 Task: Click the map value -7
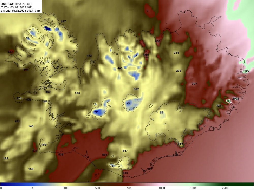pos(136,55)
